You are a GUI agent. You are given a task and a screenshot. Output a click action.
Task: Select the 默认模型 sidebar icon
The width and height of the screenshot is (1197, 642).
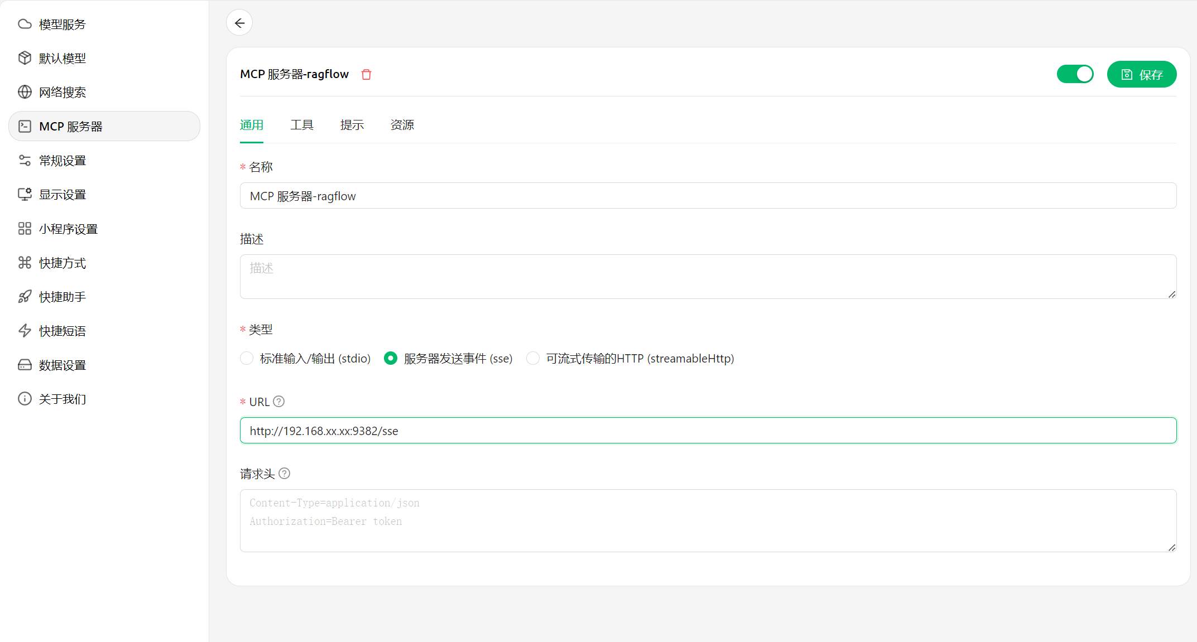(x=25, y=57)
